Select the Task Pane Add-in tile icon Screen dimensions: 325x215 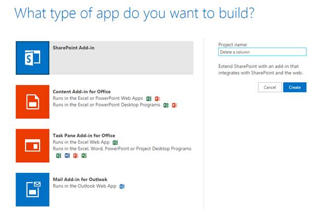pyautogui.click(x=32, y=146)
